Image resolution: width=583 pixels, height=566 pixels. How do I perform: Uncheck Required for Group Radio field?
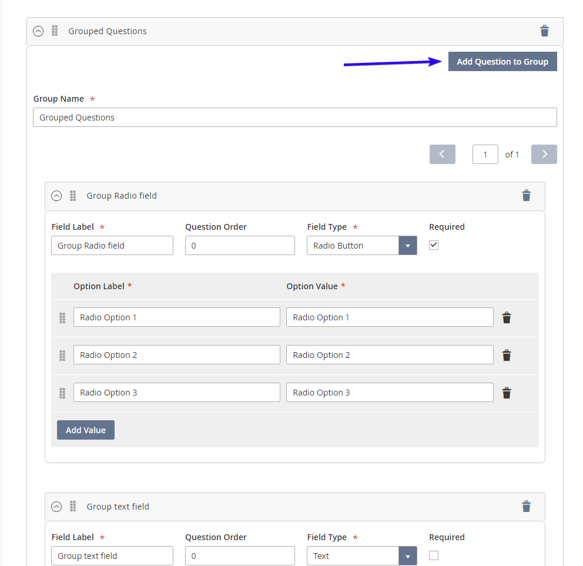[x=434, y=245]
